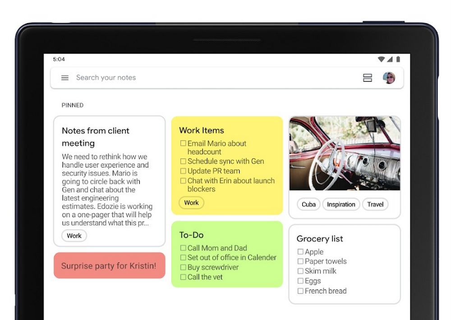The image size is (451, 320).
Task: Open Work label on Work Items note
Action: click(192, 203)
